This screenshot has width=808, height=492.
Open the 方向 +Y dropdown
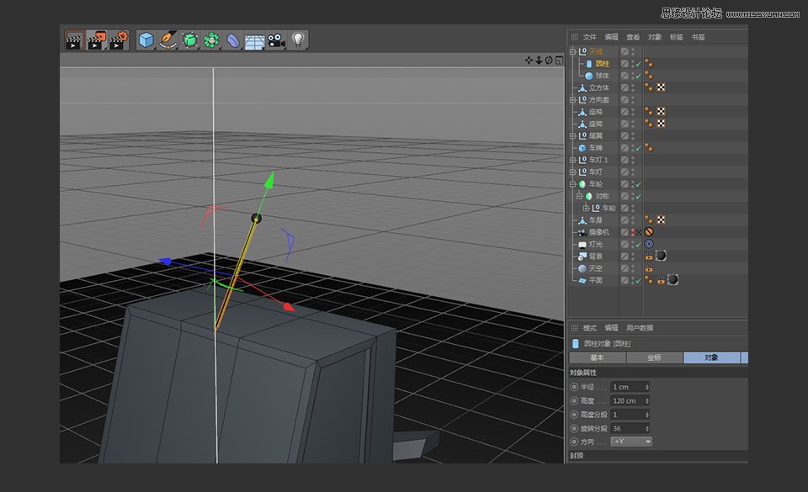[x=631, y=441]
